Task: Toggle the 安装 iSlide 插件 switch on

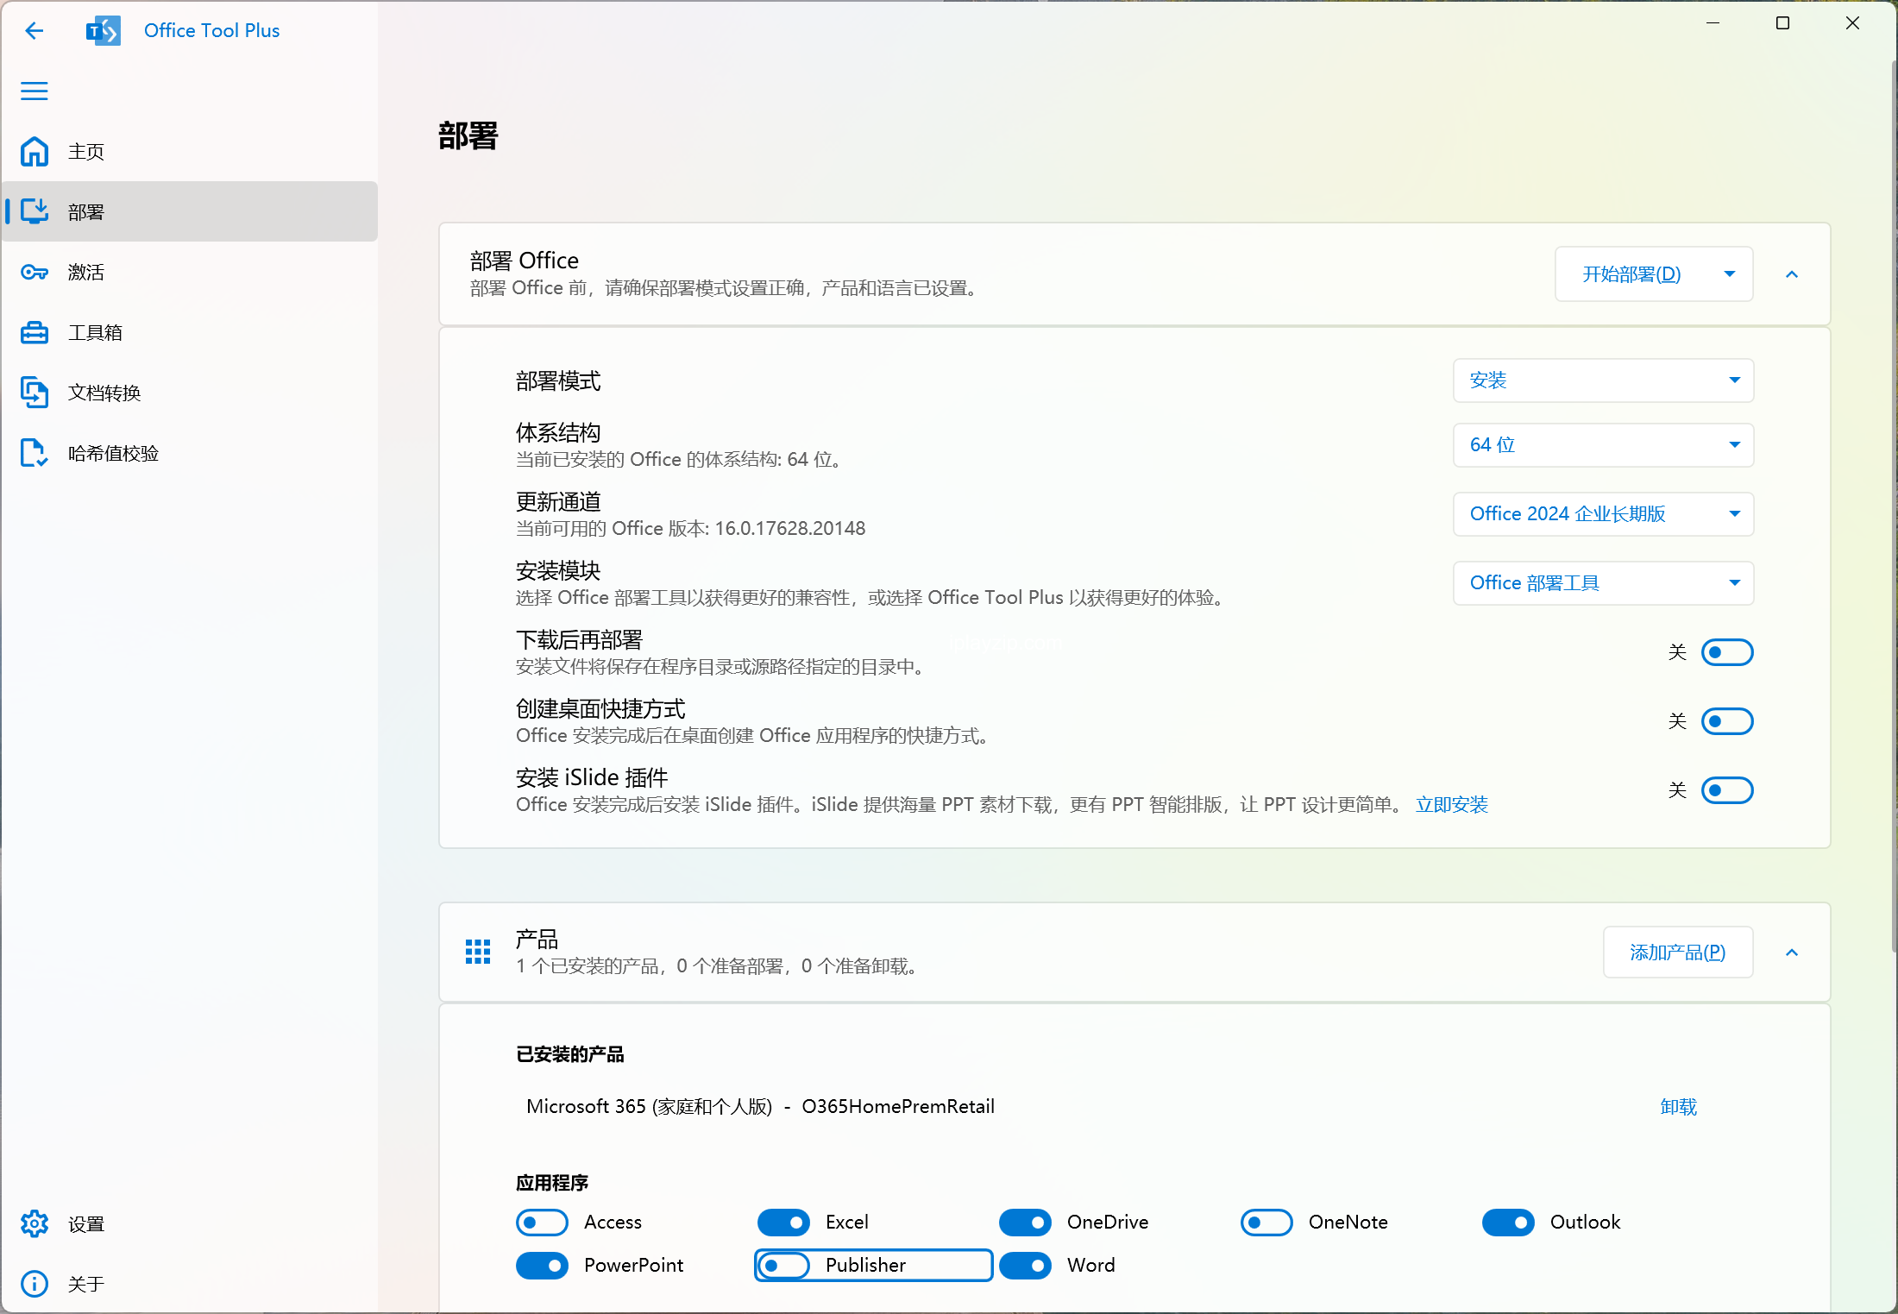Action: [x=1728, y=789]
